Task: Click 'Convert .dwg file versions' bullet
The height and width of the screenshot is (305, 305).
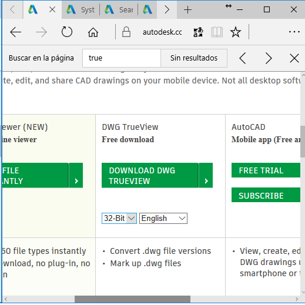Action: click(160, 251)
